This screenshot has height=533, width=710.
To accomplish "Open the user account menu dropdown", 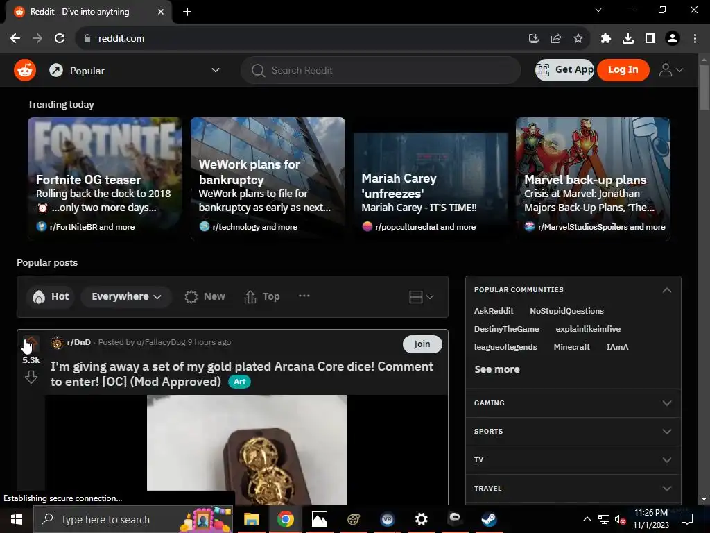I will [670, 70].
